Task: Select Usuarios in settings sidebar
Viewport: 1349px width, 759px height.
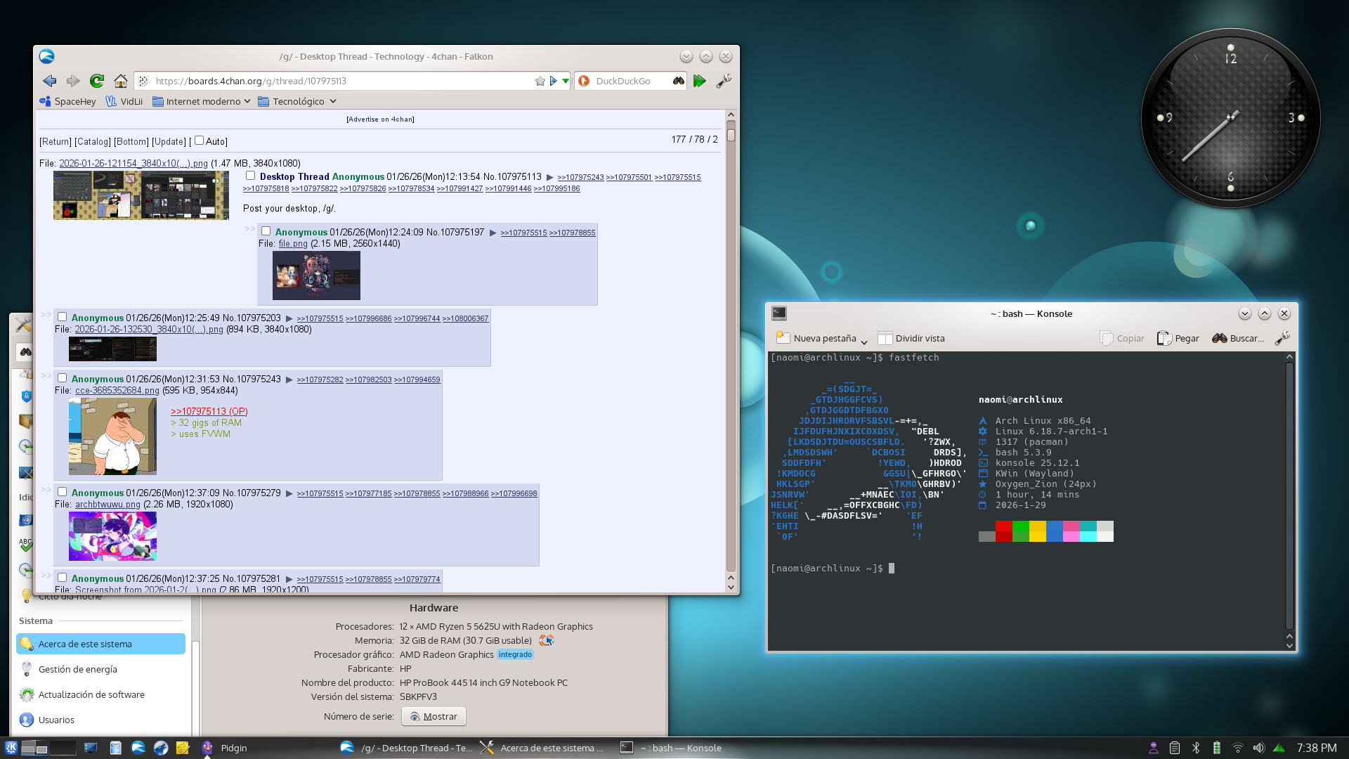Action: click(56, 720)
